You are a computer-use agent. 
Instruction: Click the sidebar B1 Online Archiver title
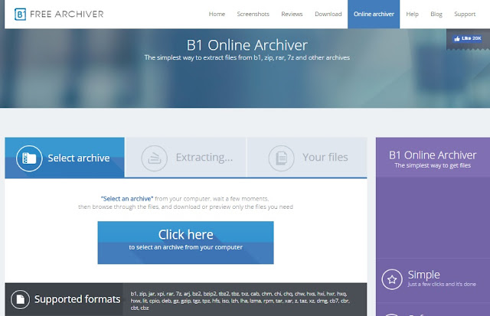pyautogui.click(x=433, y=155)
